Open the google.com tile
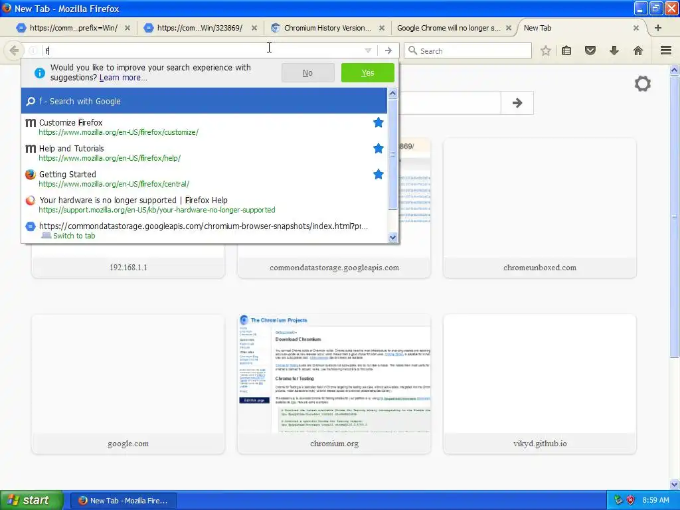The height and width of the screenshot is (510, 680). [128, 384]
